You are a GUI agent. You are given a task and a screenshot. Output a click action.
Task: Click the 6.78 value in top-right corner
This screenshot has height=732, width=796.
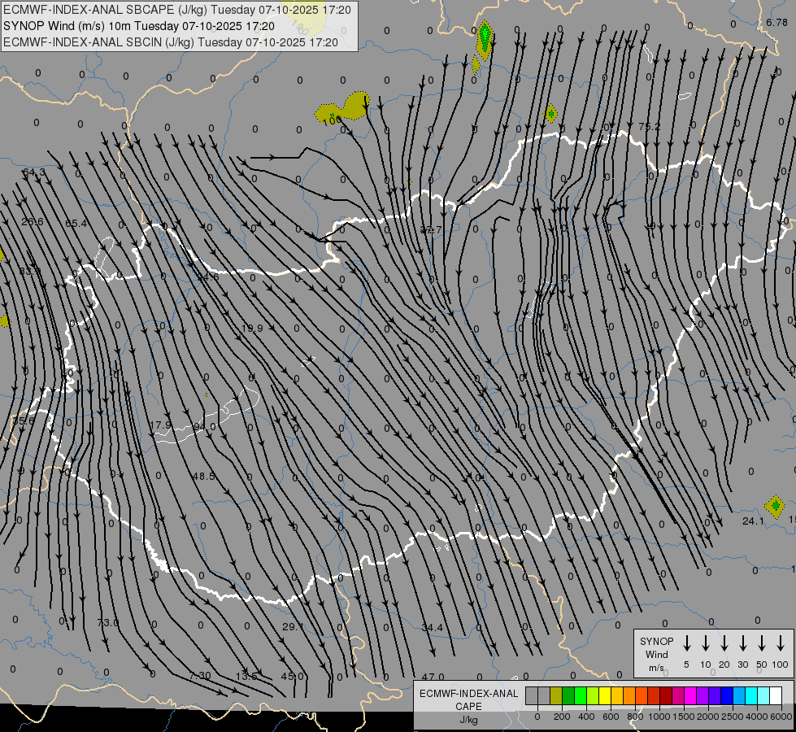coord(776,23)
